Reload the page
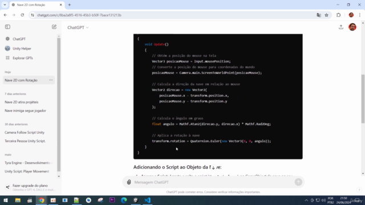365x205 pixels. click(x=22, y=15)
